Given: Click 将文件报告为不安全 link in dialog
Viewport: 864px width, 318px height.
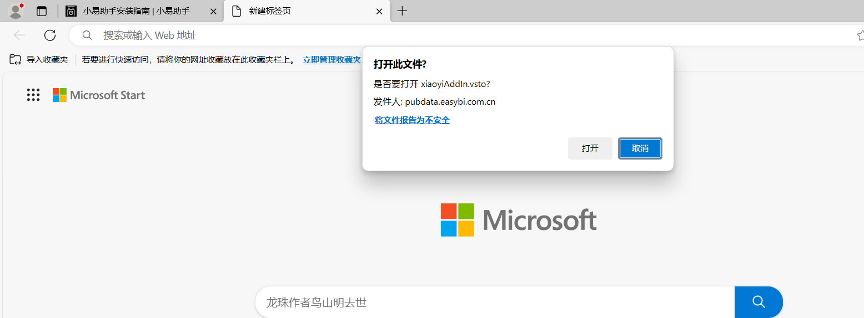Looking at the screenshot, I should coord(412,120).
